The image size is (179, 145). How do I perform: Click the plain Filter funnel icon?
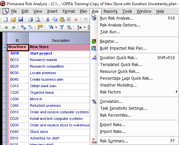coord(62,27)
